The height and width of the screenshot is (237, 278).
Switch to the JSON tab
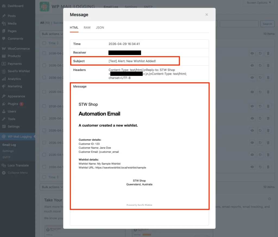click(x=100, y=28)
